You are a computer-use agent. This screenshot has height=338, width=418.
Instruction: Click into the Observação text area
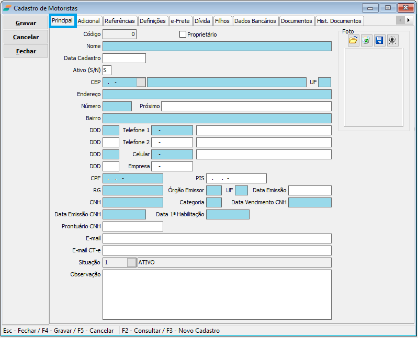(x=217, y=294)
